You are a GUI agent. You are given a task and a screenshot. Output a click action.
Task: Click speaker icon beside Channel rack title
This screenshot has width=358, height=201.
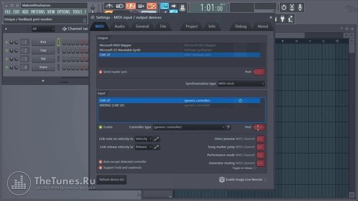coord(64,28)
